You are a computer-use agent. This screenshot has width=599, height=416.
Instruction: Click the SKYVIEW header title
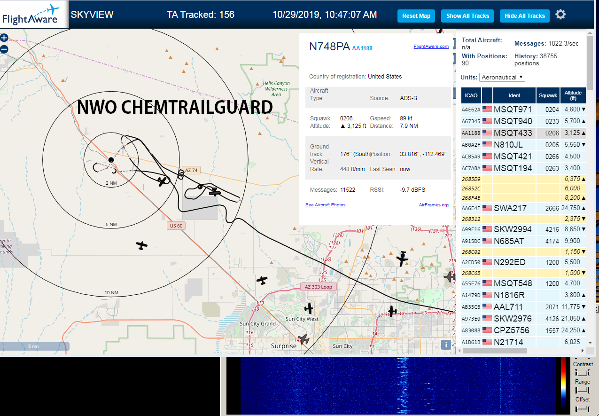pos(92,15)
